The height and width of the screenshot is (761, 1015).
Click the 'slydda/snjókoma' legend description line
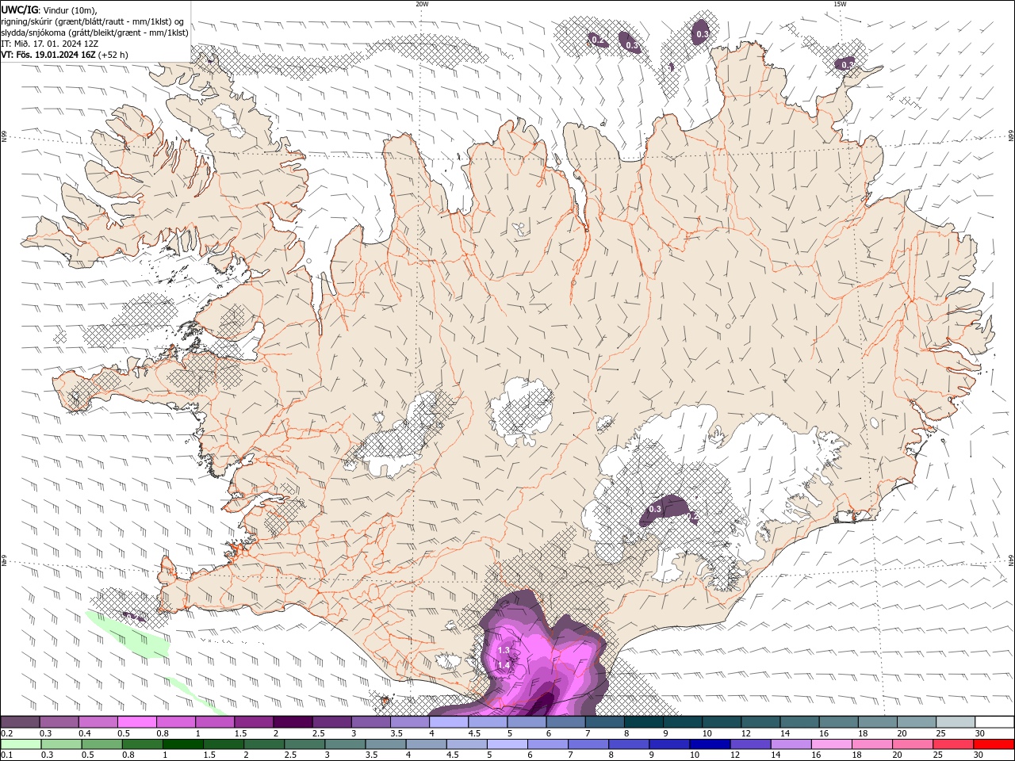94,33
